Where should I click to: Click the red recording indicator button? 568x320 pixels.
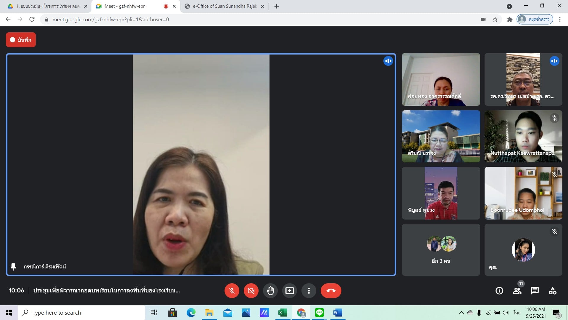point(21,40)
